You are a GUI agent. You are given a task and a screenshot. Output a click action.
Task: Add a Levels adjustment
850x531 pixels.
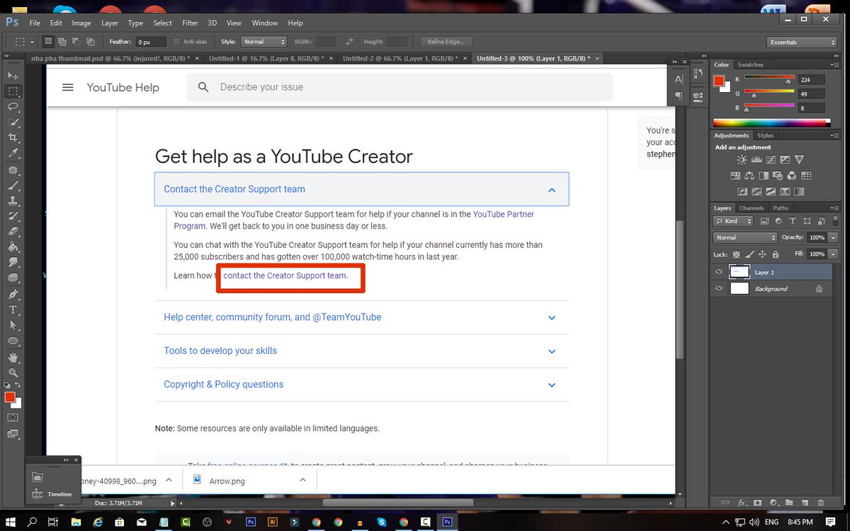coord(756,160)
